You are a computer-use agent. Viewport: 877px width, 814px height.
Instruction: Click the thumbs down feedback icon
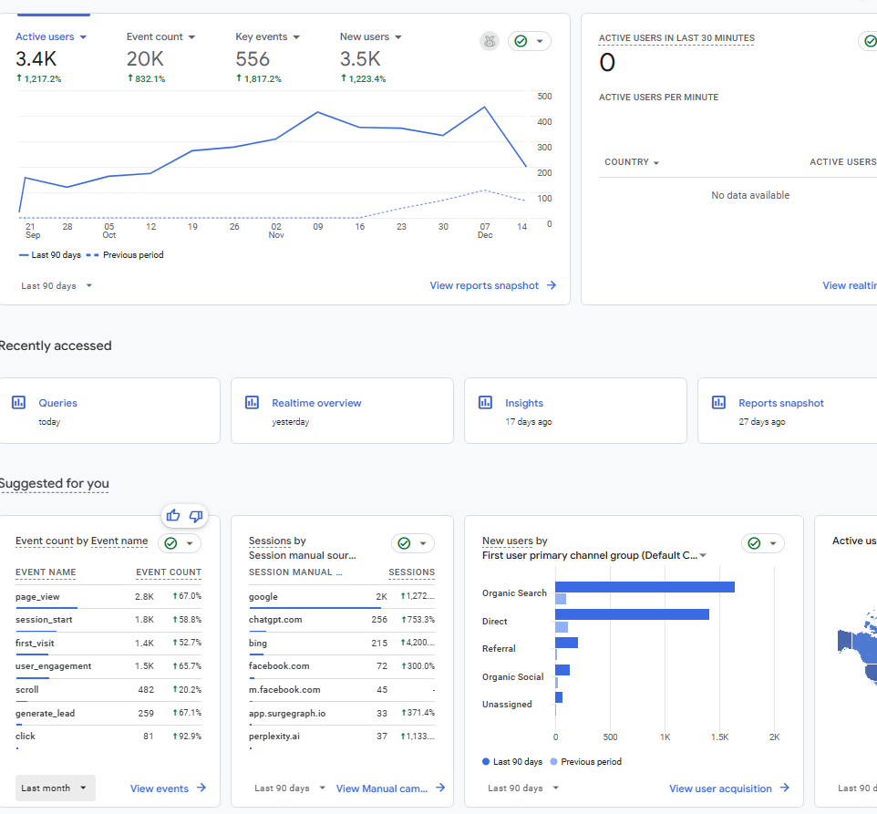195,516
